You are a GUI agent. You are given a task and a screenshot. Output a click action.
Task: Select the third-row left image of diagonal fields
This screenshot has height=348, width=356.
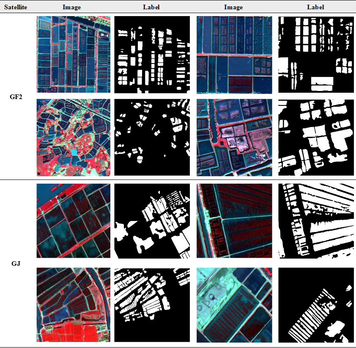click(x=73, y=221)
